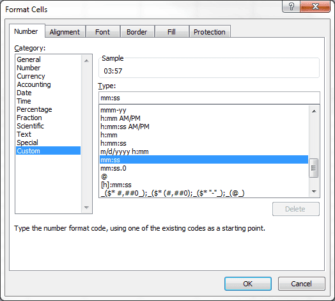335x301 pixels.
Task: Switch to the Number tab
Action: click(x=27, y=31)
